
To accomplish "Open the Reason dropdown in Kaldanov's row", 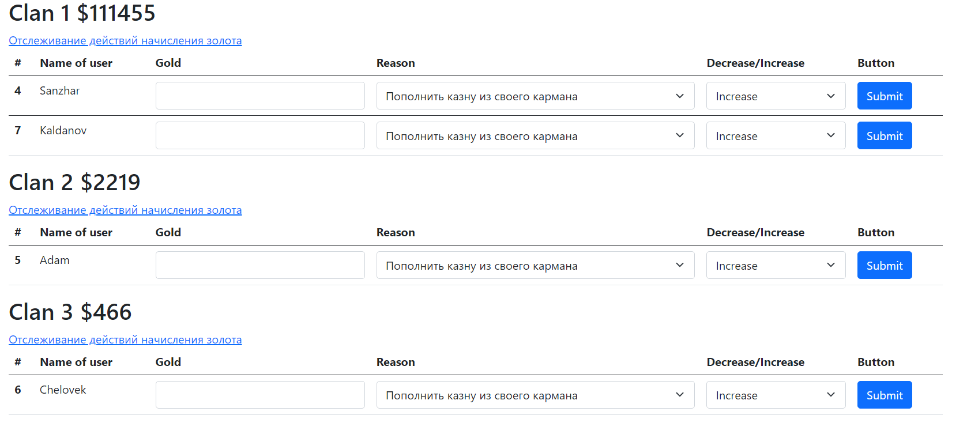I will pos(535,135).
